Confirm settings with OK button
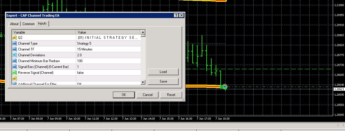Screen dimensions: 345x131 click(x=124, y=95)
